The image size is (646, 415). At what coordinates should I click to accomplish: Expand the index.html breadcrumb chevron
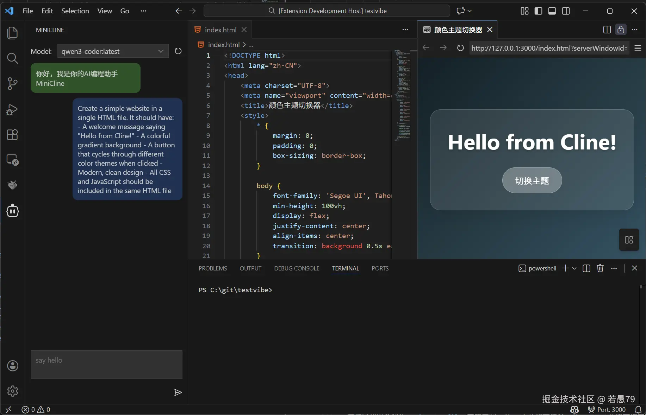tap(244, 45)
